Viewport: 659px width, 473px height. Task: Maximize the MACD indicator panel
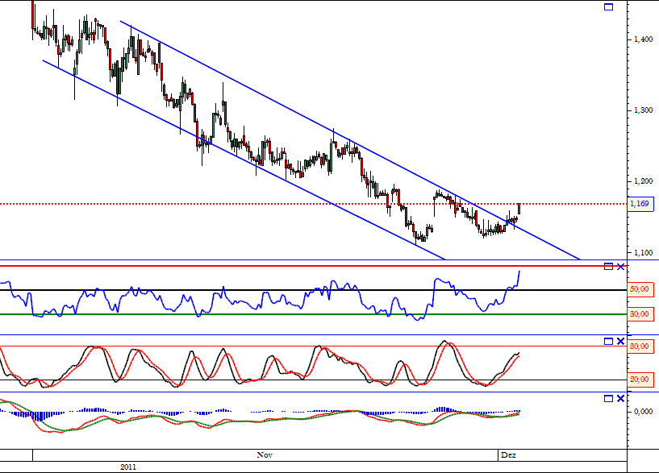point(608,398)
